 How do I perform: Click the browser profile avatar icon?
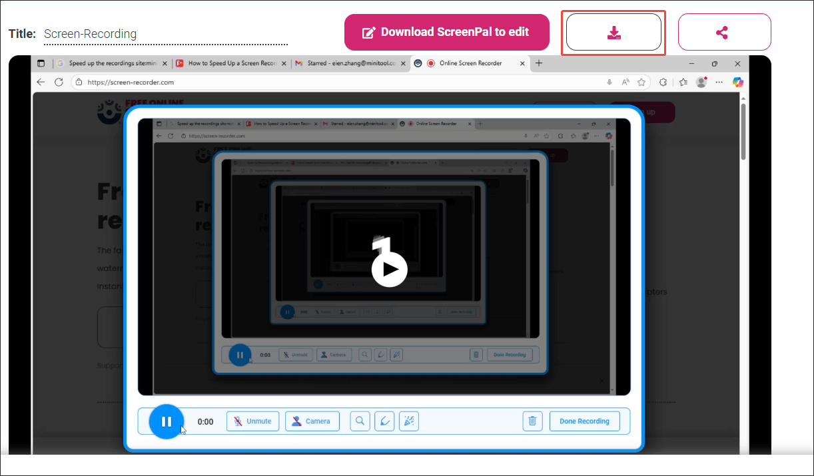coord(701,82)
